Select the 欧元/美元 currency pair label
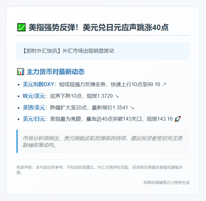Viewport: 206px width, 201px height. click(34, 96)
